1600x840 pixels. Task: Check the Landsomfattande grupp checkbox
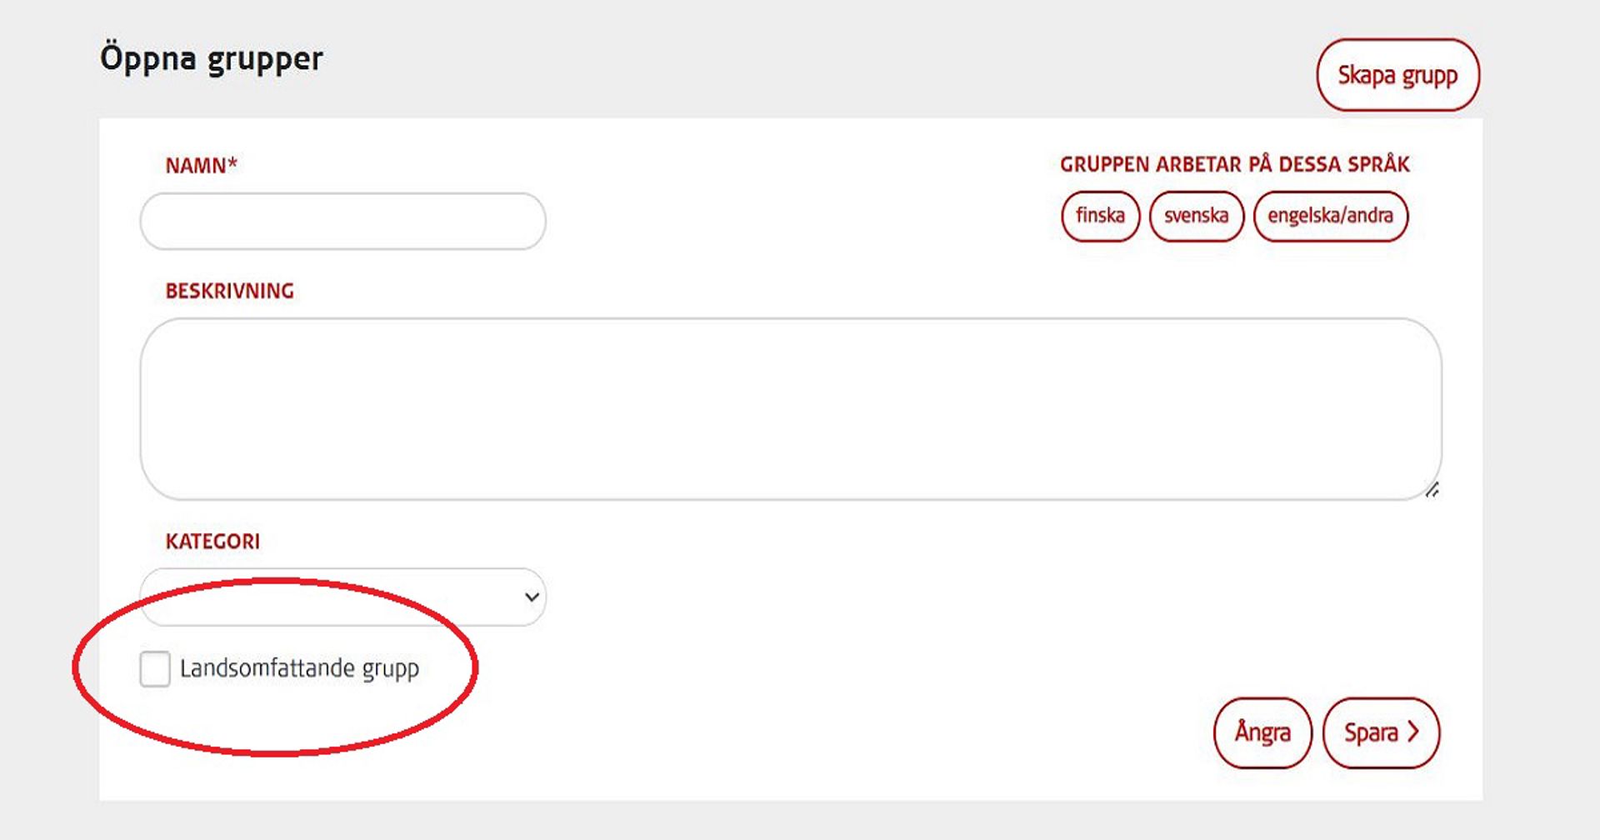tap(155, 669)
